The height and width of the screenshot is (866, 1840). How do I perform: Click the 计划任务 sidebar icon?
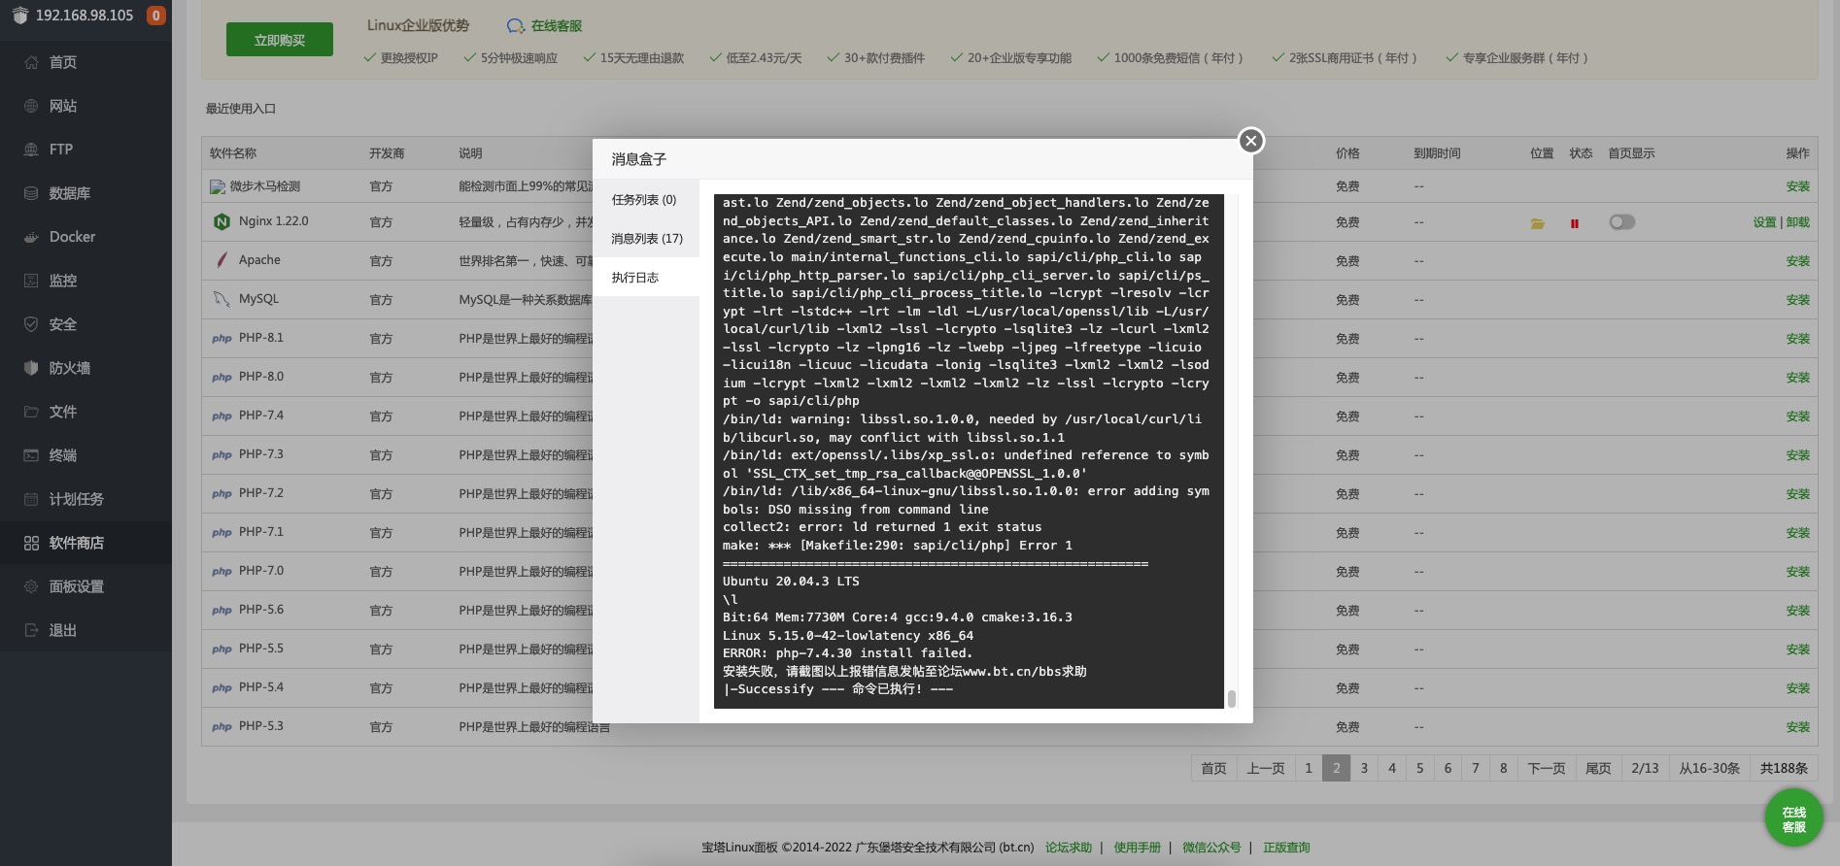pos(31,499)
